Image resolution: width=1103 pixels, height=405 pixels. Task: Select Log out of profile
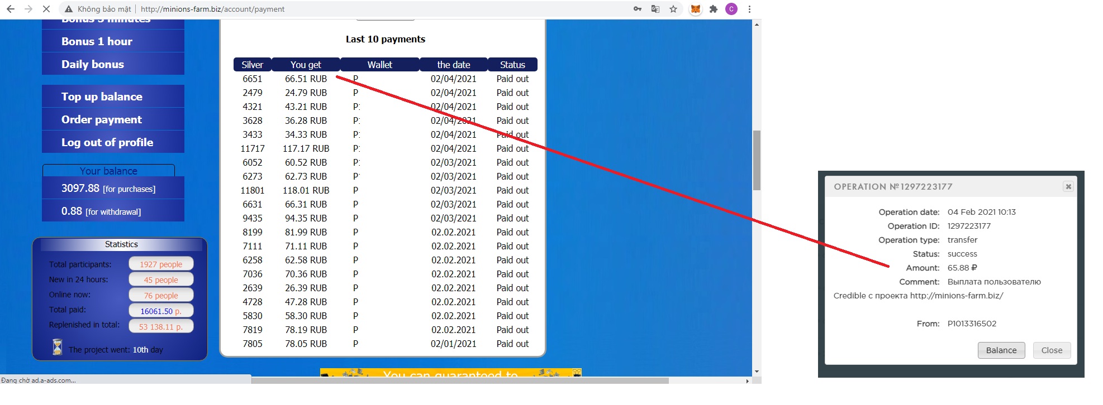pos(113,142)
